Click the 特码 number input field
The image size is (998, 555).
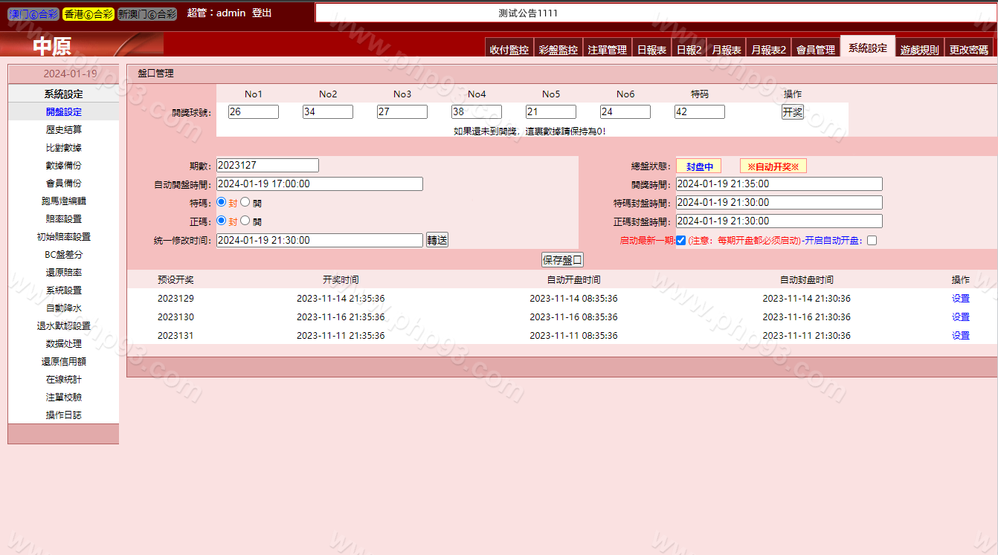(x=699, y=112)
